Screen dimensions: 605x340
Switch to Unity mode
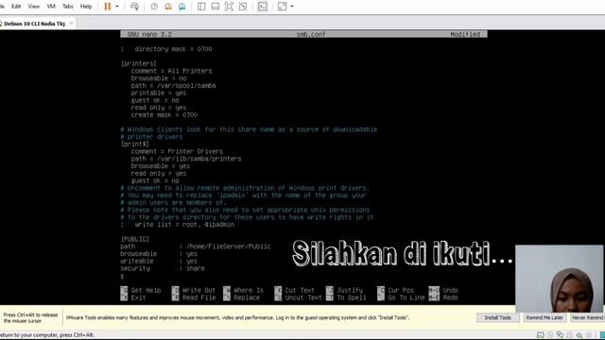click(243, 7)
